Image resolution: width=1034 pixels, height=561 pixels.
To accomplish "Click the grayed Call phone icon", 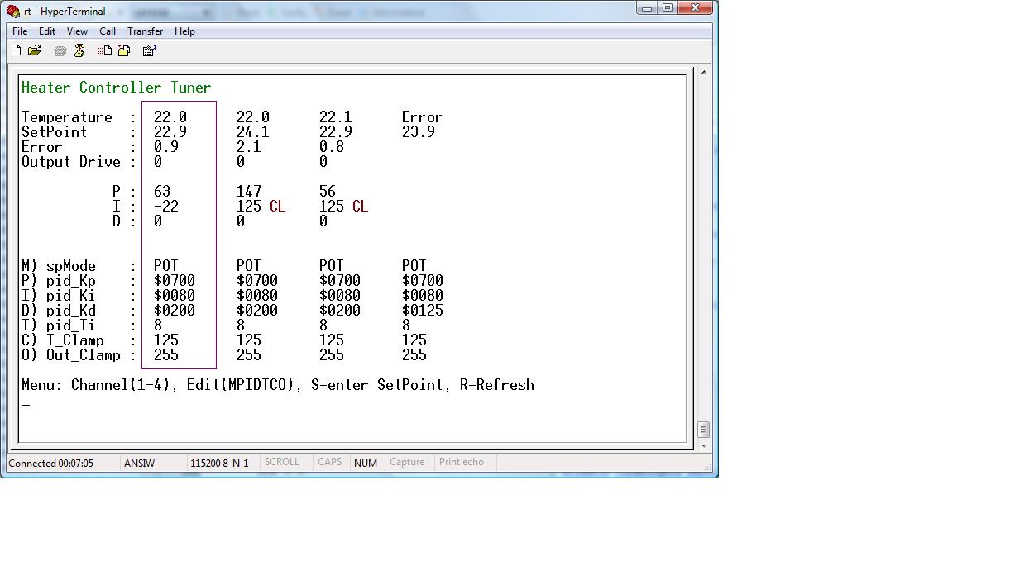I will (x=60, y=50).
